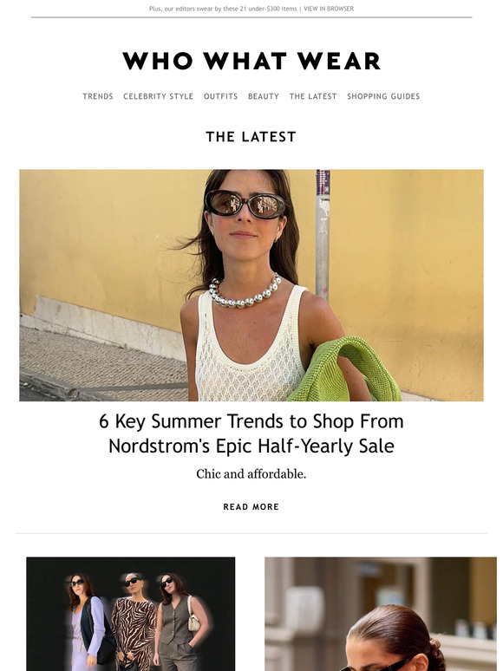The image size is (503, 671).
Task: Open the slicked-back bun woman thumbnail
Action: click(x=381, y=614)
